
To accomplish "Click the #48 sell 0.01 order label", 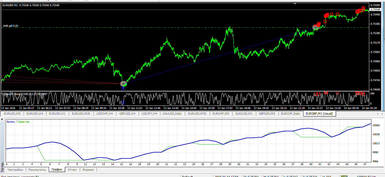I will pyautogui.click(x=11, y=26).
